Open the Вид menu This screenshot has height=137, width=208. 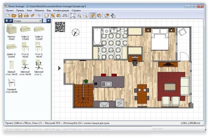(x=49, y=10)
